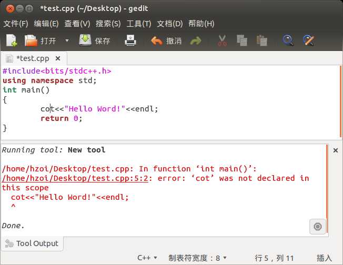Place cursor on using namespace std line
This screenshot has height=265, width=343.
(49, 80)
